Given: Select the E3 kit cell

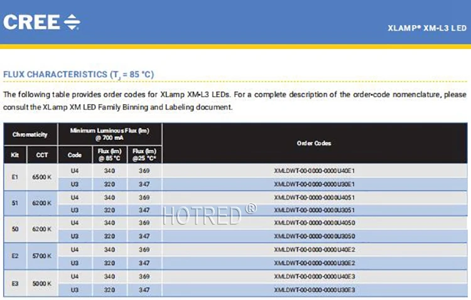Looking at the screenshot, I should pos(15,283).
